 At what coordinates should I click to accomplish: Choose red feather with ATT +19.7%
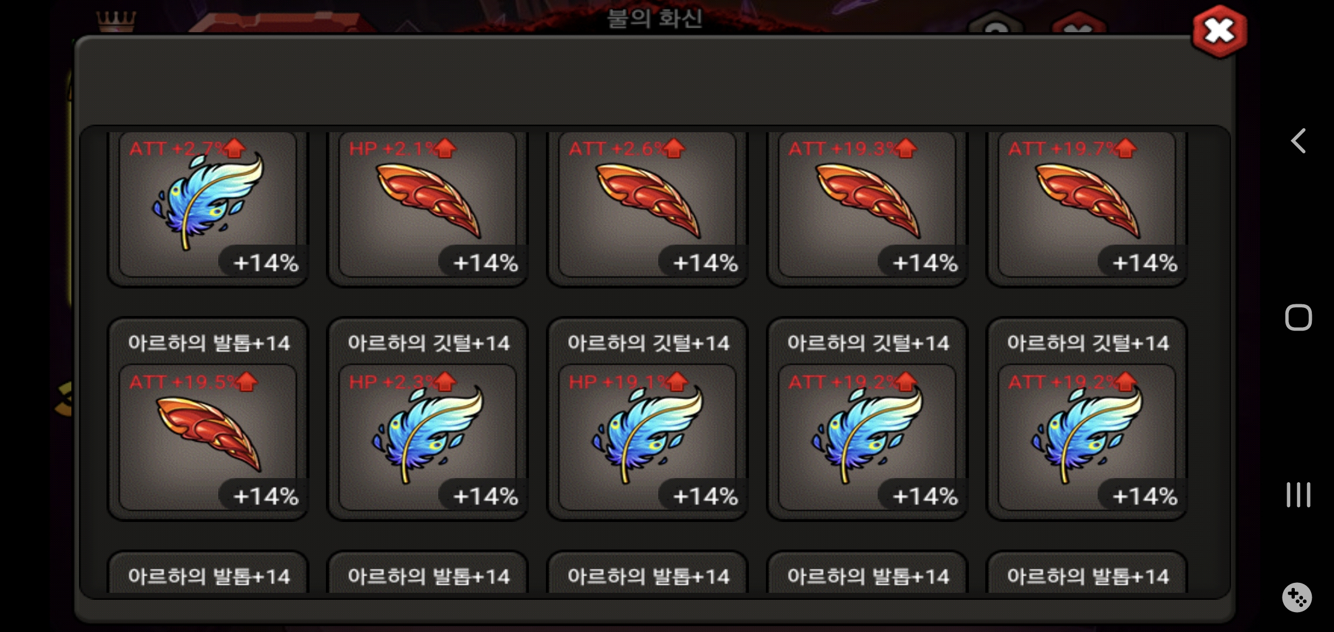tap(1087, 204)
